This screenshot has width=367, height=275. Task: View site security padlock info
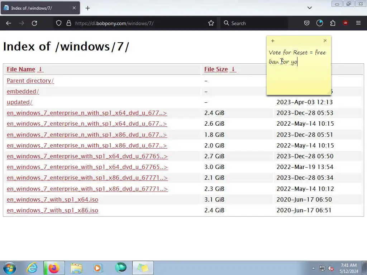click(x=68, y=23)
